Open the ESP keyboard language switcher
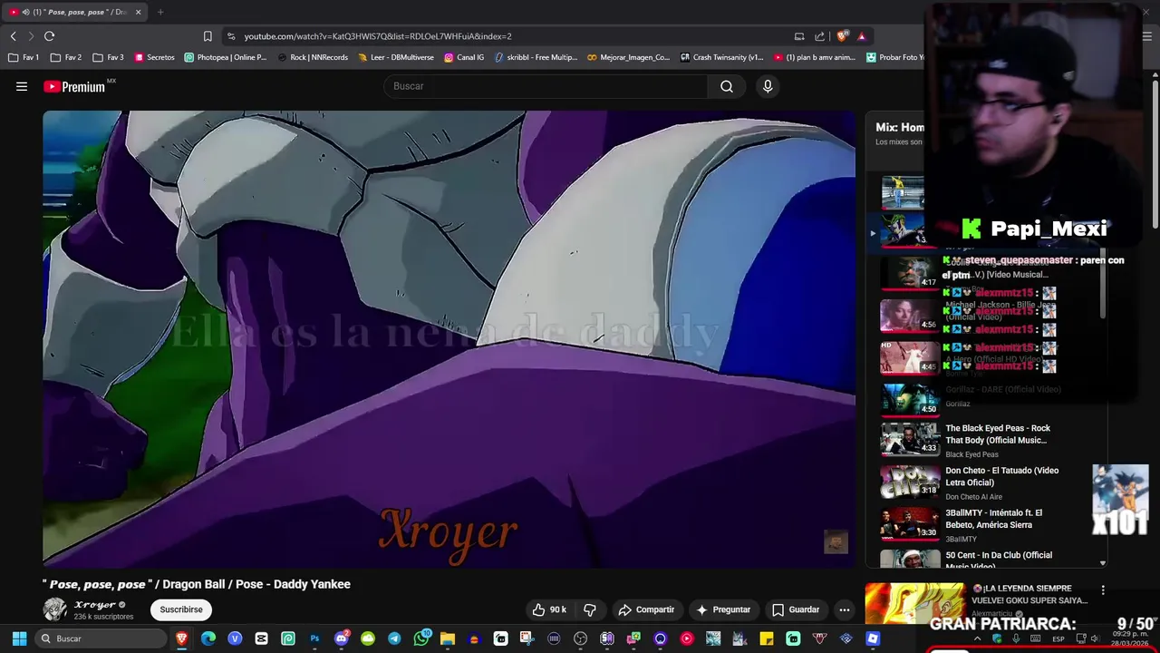The image size is (1160, 653). tap(1058, 638)
